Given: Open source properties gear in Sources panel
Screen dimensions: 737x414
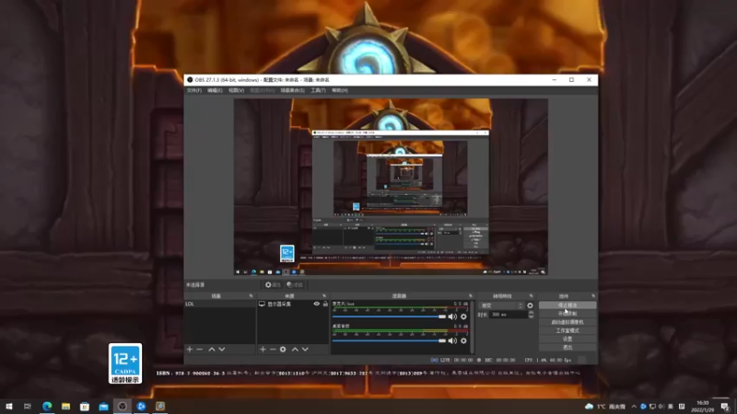Looking at the screenshot, I should point(283,350).
